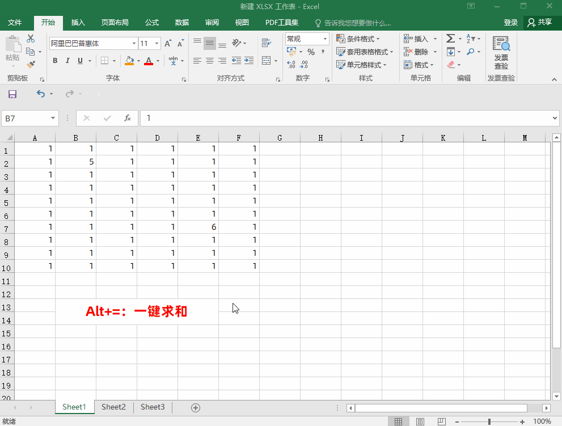Switch to Sheet2 tab
The image size is (562, 426).
113,407
